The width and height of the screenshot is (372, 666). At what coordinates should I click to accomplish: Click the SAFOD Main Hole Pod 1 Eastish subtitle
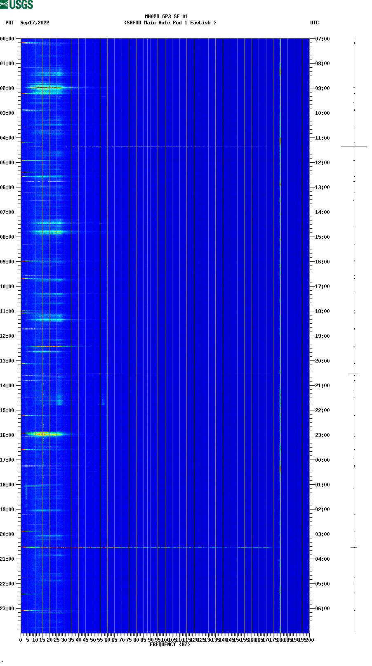(x=170, y=23)
